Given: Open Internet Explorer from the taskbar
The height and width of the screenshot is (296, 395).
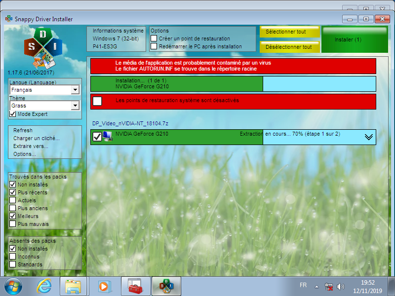Looking at the screenshot, I should coord(45,286).
